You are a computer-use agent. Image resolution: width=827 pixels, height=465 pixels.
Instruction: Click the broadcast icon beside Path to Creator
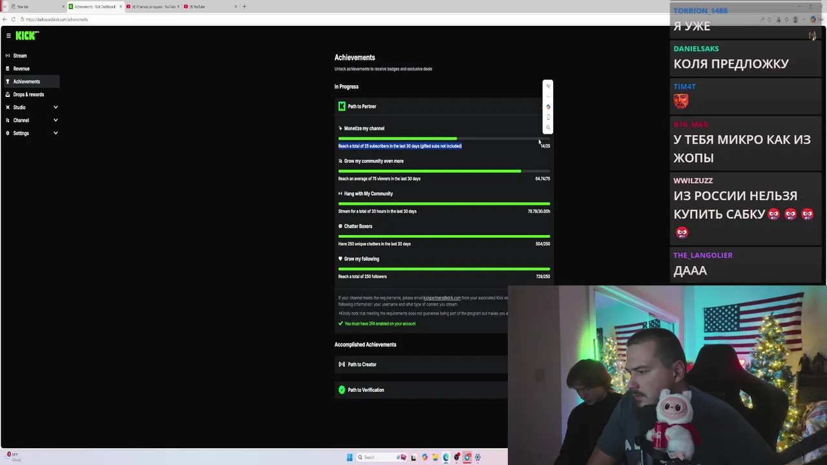(x=342, y=364)
